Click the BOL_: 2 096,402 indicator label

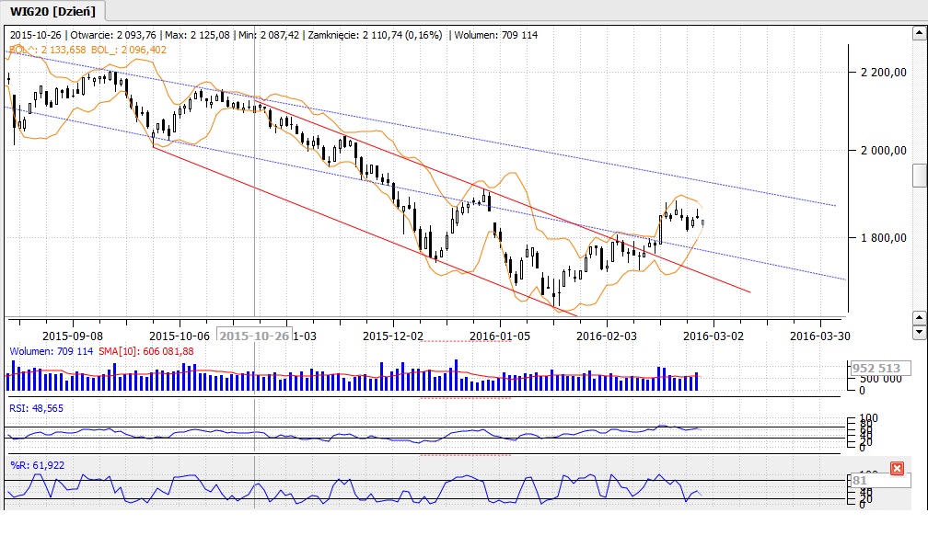(129, 51)
